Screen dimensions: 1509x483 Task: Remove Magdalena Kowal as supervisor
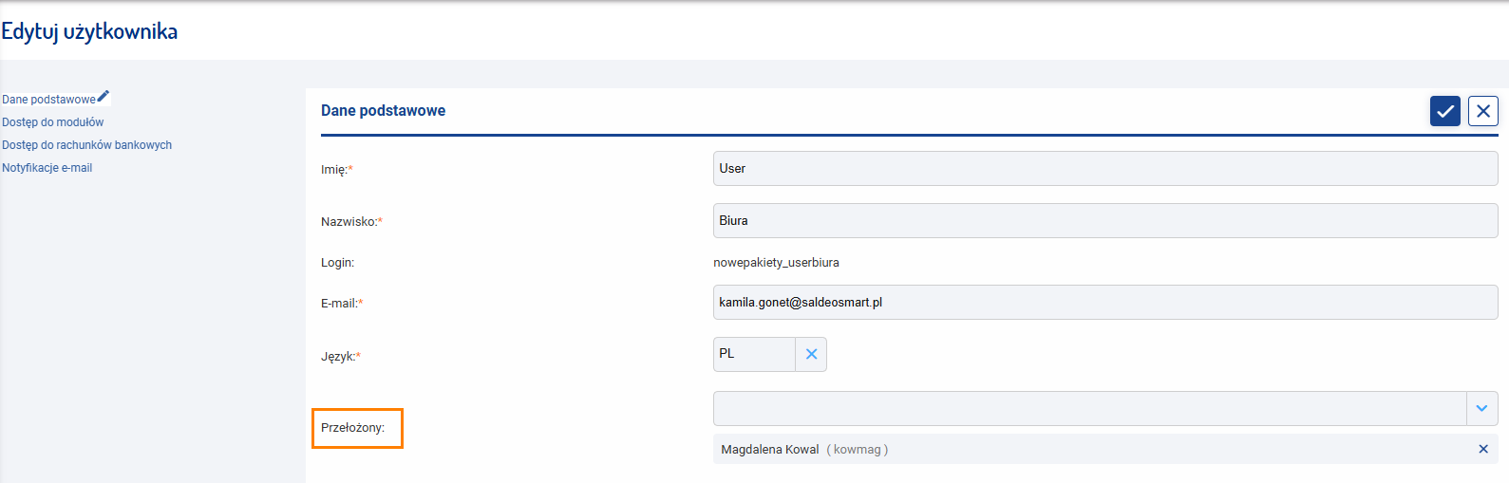[1483, 449]
